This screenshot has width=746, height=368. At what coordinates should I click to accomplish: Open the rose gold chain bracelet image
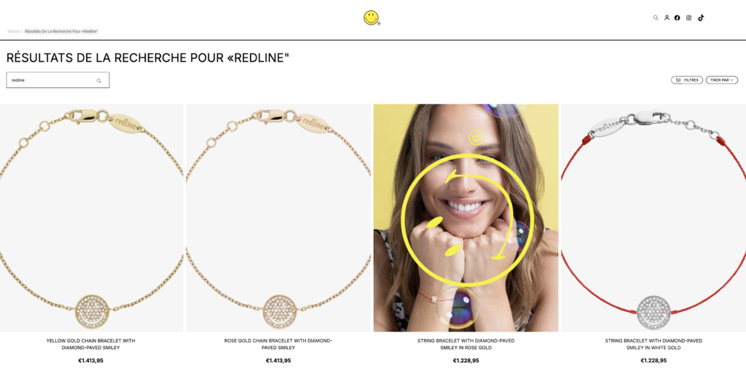click(278, 218)
